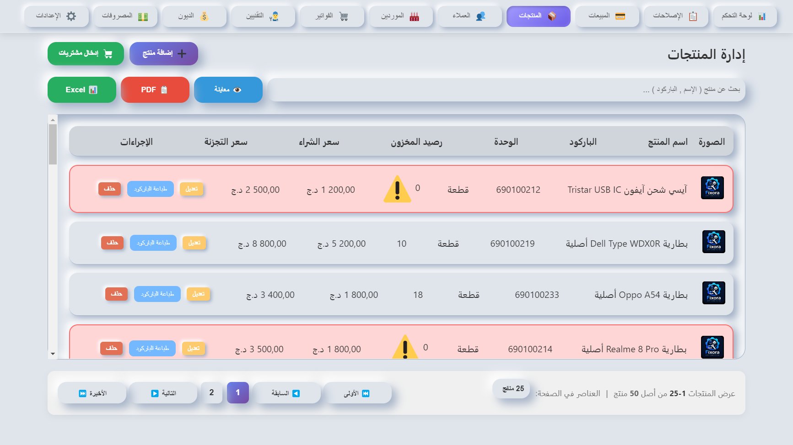
Task: Print barcode for Dell Type WDX0R battery
Action: (x=153, y=243)
